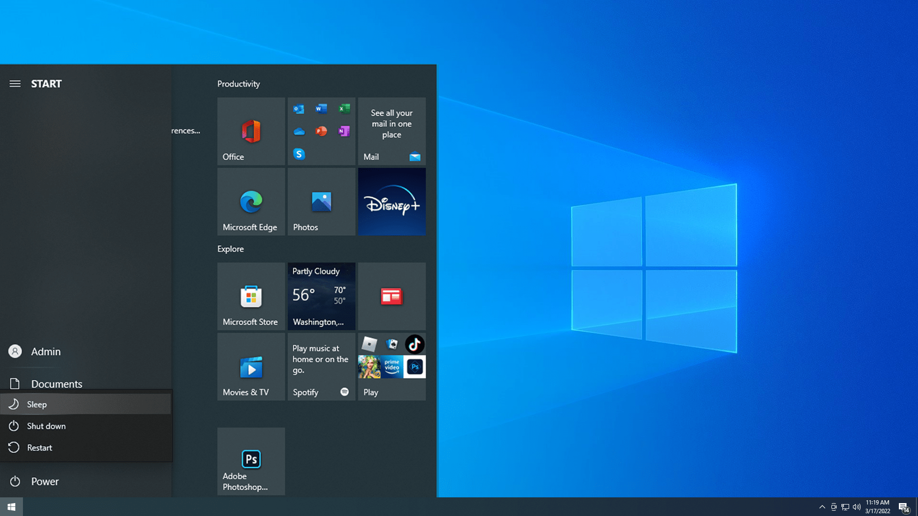Show hidden system tray icons chevron

pyautogui.click(x=822, y=507)
